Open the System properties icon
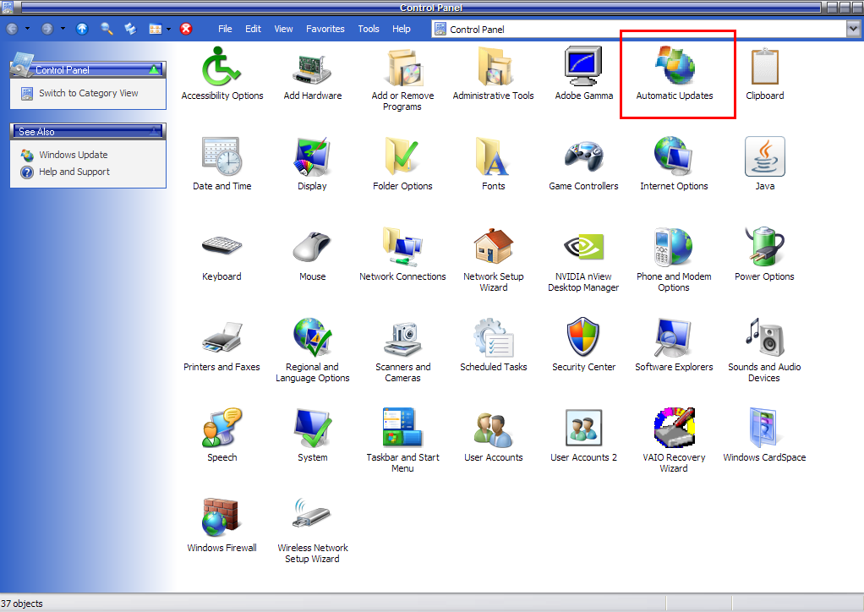This screenshot has width=864, height=612. pyautogui.click(x=313, y=428)
